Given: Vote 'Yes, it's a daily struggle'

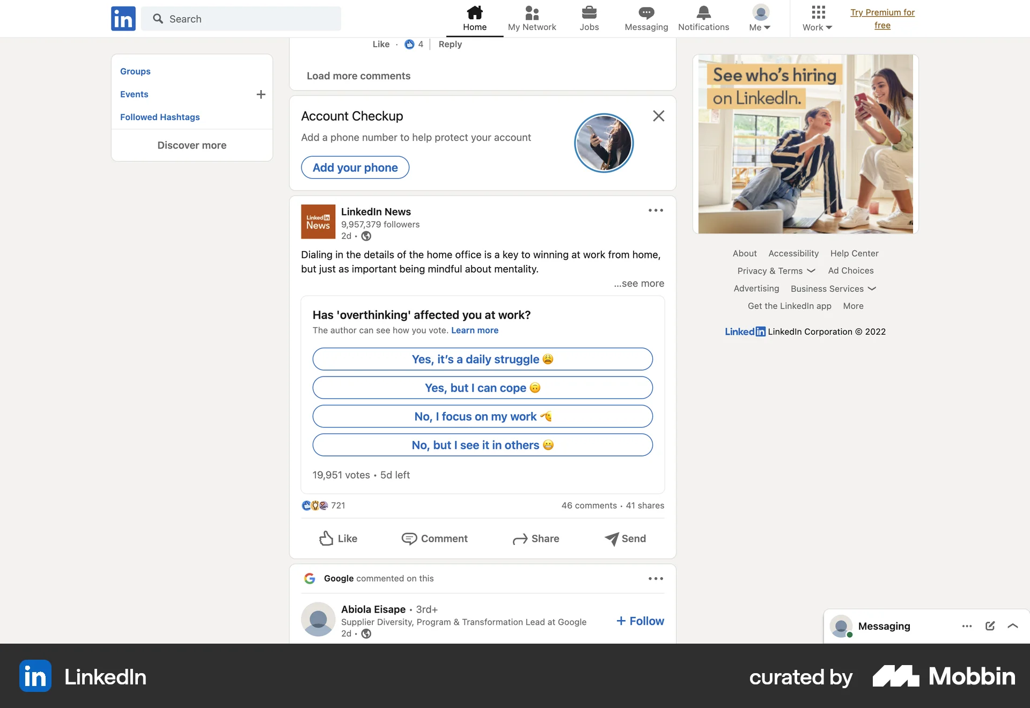Looking at the screenshot, I should point(482,359).
